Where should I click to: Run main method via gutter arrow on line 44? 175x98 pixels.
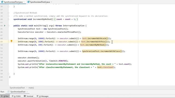(x=5, y=26)
